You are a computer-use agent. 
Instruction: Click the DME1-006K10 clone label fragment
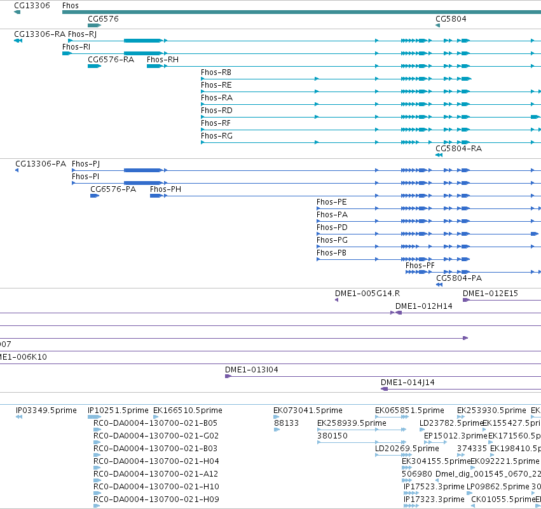(x=23, y=357)
